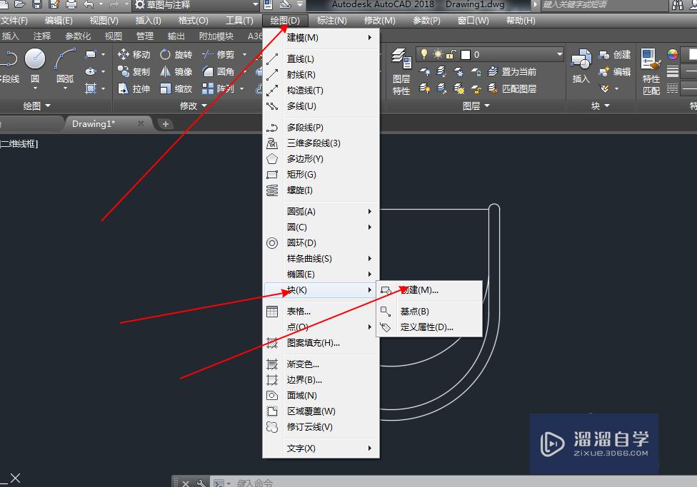697x487 pixels.
Task: Expand the Circle (圆) submenu
Action: (x=321, y=227)
